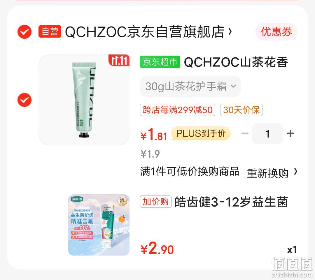This screenshot has width=315, height=280.
Task: Tap the PLUS到手价 badge
Action: (201, 133)
